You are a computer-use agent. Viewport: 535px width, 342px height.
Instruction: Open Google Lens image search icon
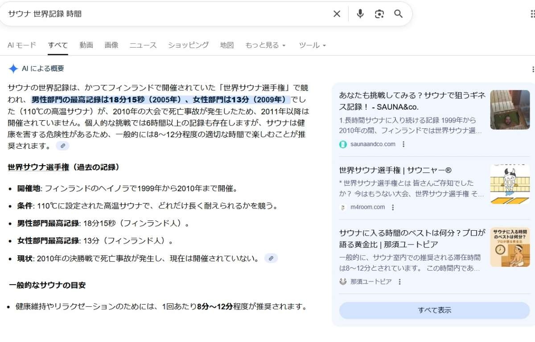coord(379,14)
